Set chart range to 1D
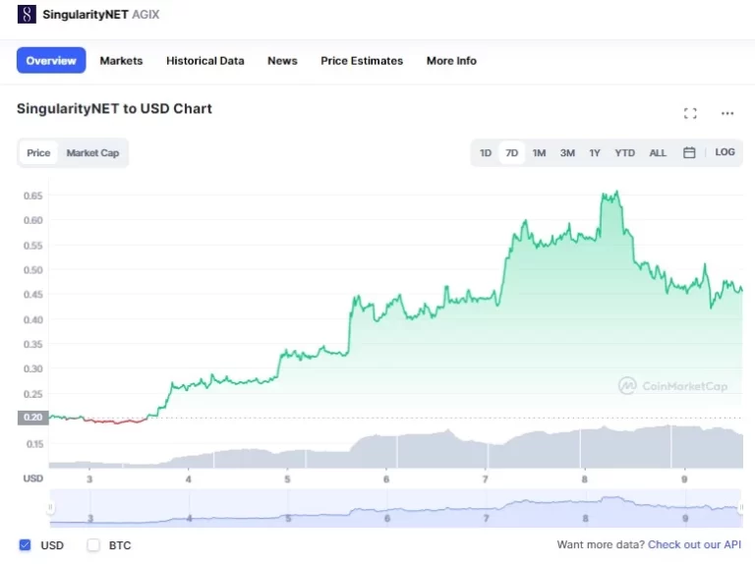 coord(486,153)
